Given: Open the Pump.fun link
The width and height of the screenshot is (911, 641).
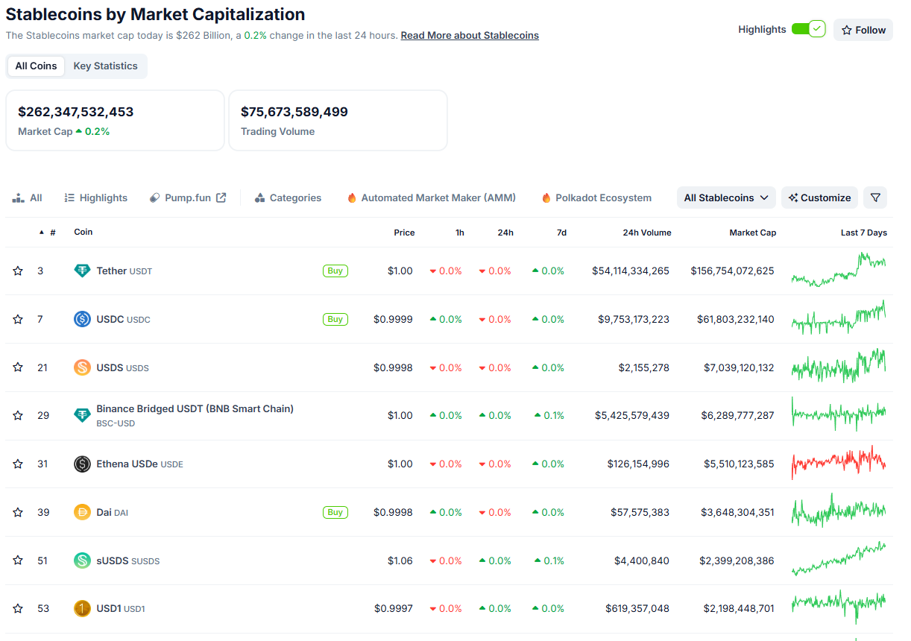Looking at the screenshot, I should [x=188, y=198].
